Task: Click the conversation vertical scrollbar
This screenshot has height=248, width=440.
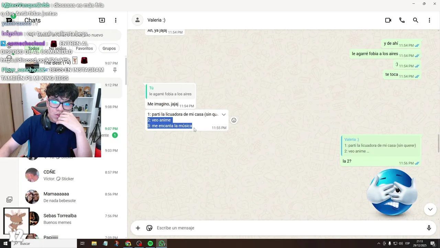Action: pyautogui.click(x=438, y=144)
